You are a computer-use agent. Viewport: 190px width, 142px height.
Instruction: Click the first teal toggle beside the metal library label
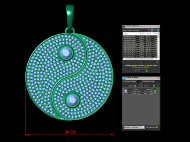[x=152, y=30]
